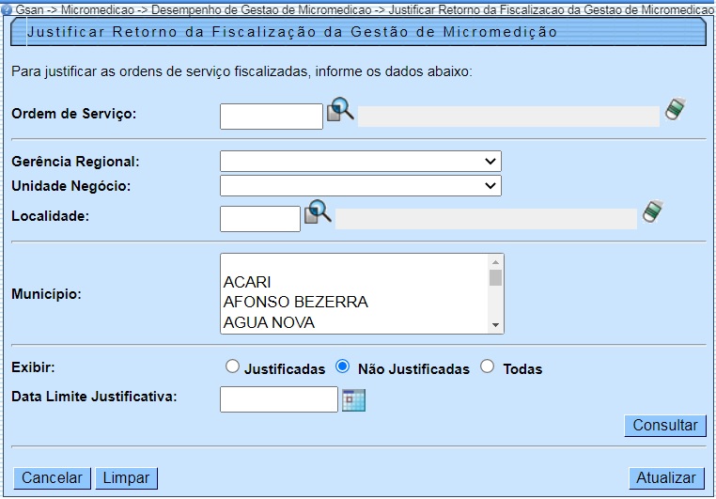The image size is (716, 499).
Task: Open the calendar icon for Data Limite Justificativa
Action: [353, 399]
